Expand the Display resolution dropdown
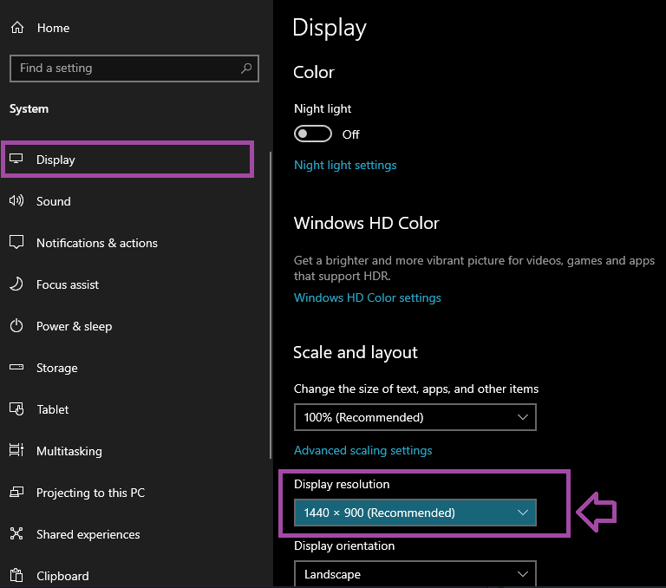 [415, 513]
